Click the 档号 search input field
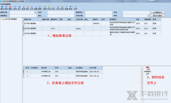Viewport: 171px width, 103px height. [61, 12]
